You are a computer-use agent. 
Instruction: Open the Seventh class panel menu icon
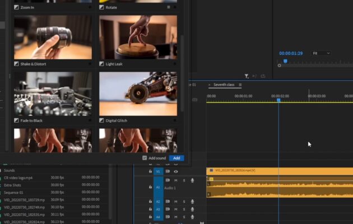pos(240,85)
